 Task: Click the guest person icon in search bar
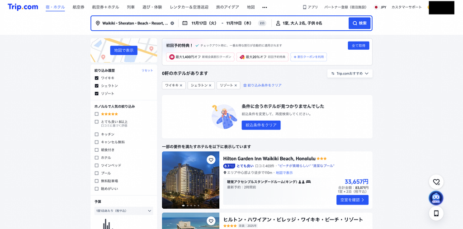[278, 23]
